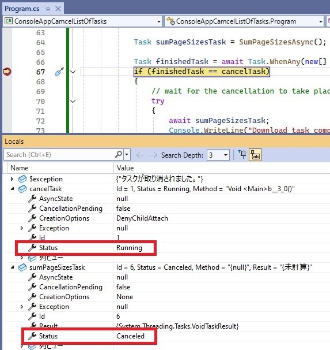
Task: Switch to the Program.cs tab
Action: 22,9
